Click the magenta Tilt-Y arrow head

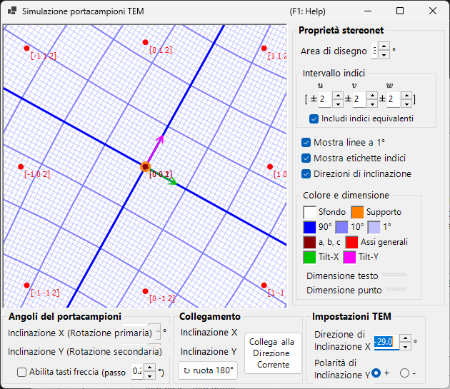[161, 138]
